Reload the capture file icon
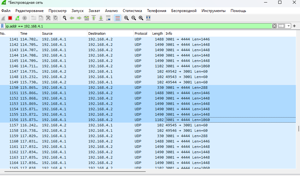 coord(56,18)
